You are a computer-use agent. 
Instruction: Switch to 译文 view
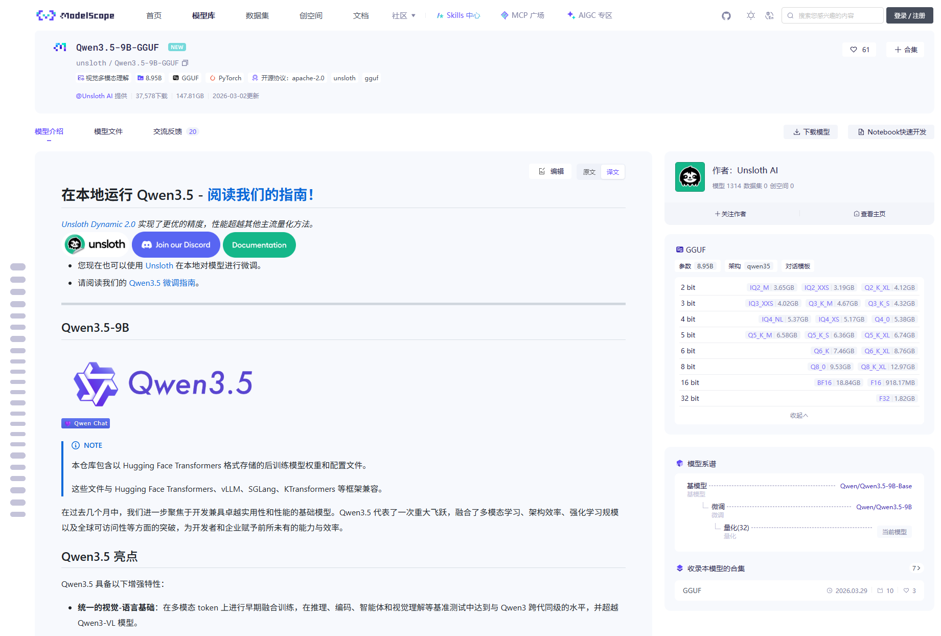[613, 172]
